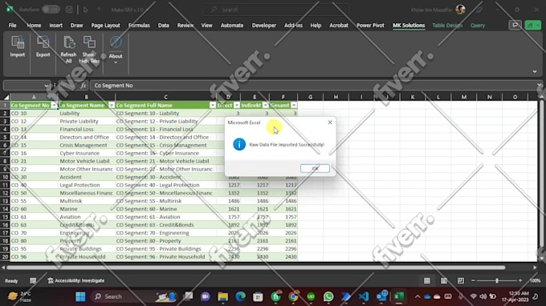Open the Power Pivot tab
The image size is (546, 306).
click(x=370, y=26)
